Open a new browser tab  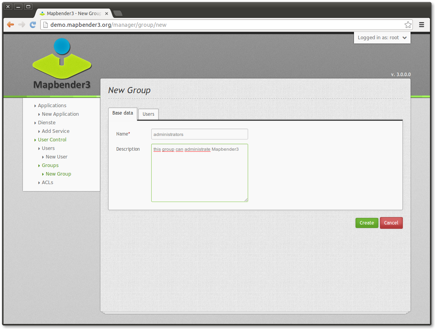click(118, 13)
